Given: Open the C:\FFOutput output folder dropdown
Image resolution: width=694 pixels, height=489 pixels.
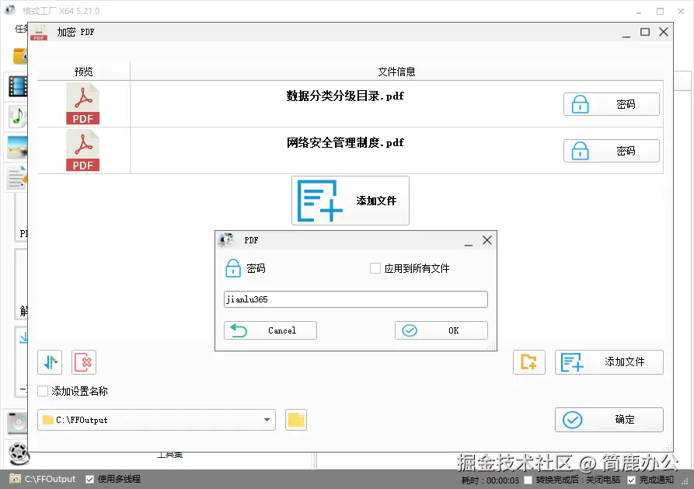Looking at the screenshot, I should pos(156,420).
